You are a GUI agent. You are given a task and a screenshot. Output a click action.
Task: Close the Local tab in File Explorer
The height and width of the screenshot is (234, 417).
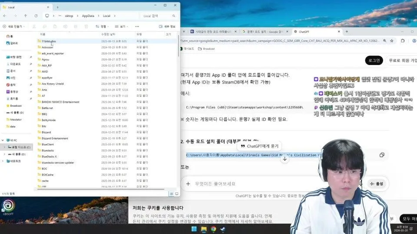click(x=48, y=7)
